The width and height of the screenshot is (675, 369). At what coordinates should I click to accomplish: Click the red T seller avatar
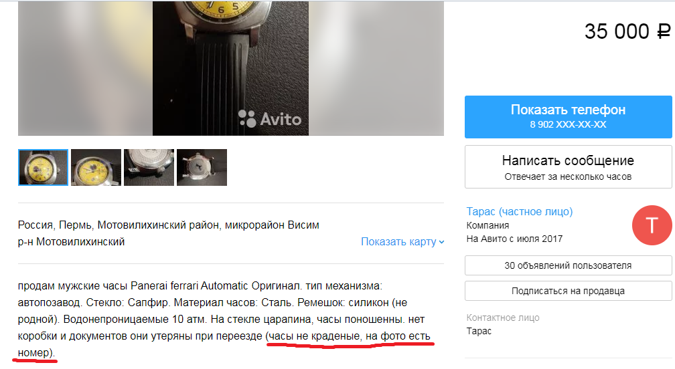652,225
